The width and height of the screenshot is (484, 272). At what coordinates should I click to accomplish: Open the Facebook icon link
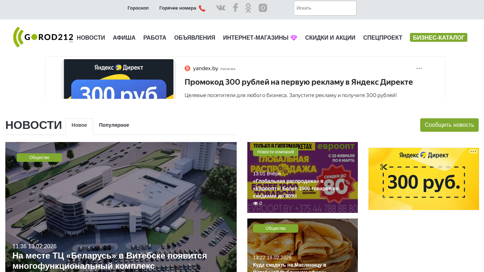(235, 8)
